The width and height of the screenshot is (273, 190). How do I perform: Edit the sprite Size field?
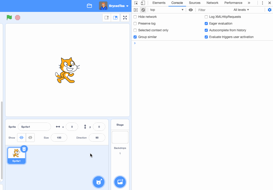(59, 138)
